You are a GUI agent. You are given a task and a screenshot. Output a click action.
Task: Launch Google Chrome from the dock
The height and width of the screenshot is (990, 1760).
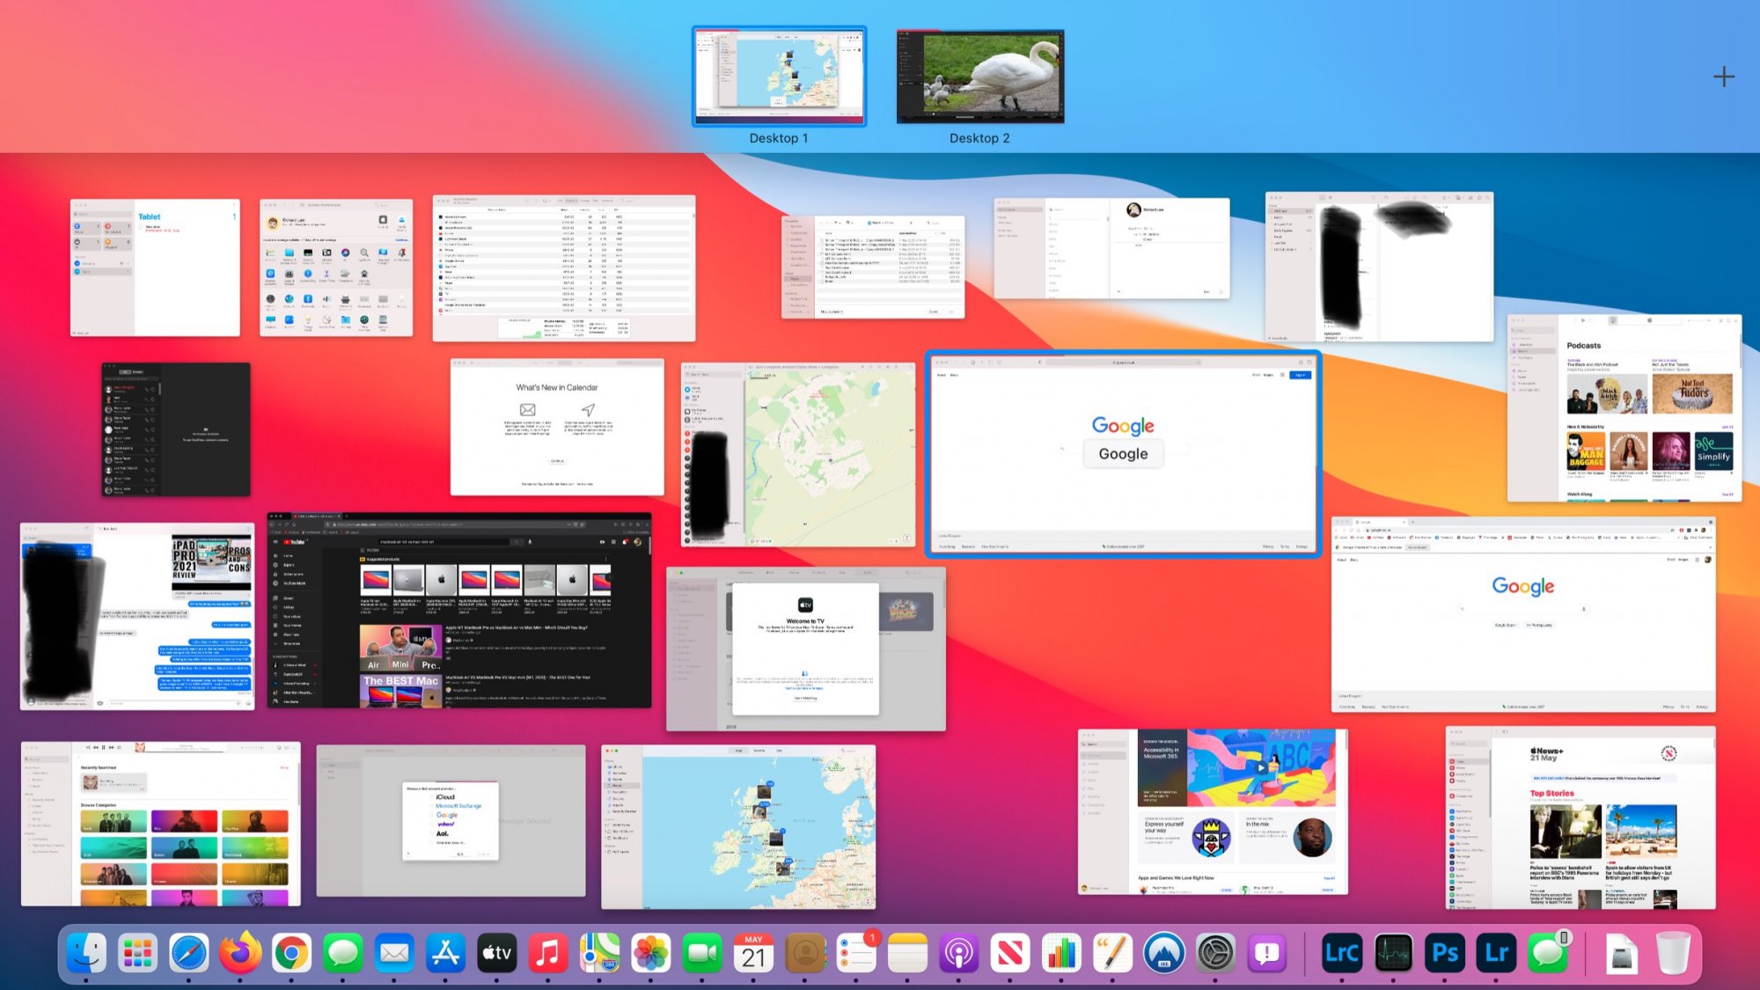click(291, 953)
